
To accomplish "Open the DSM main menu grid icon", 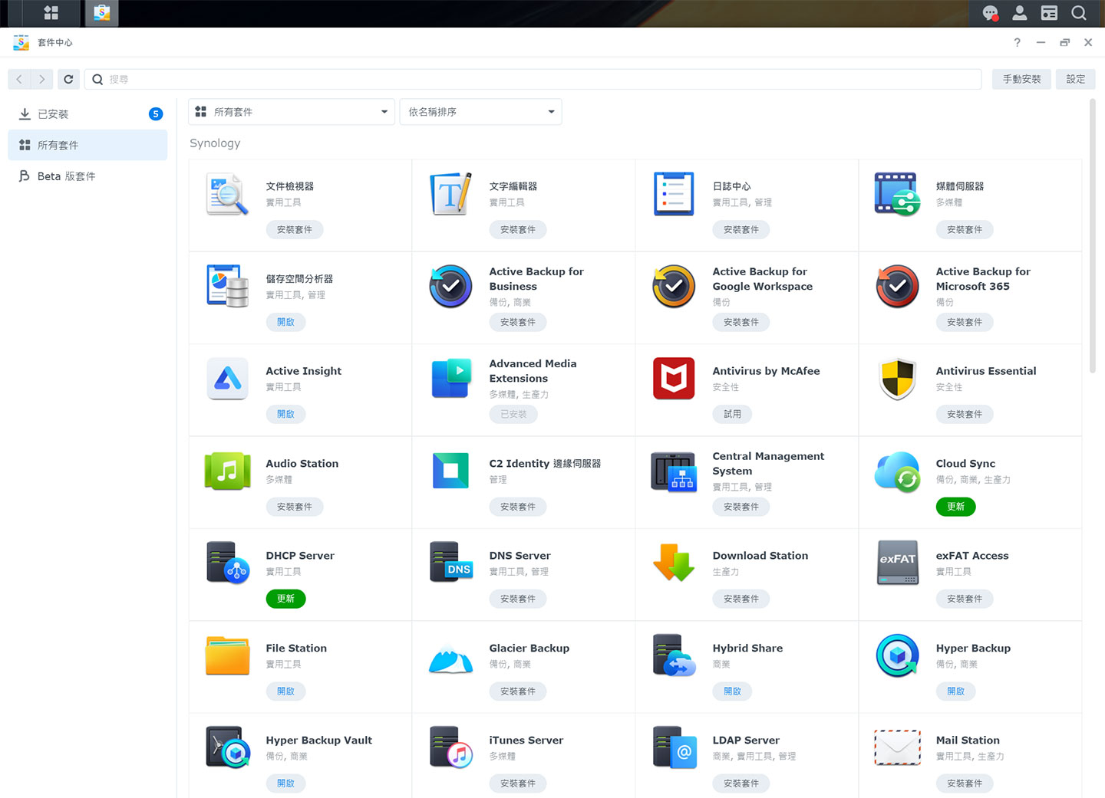I will click(x=51, y=13).
